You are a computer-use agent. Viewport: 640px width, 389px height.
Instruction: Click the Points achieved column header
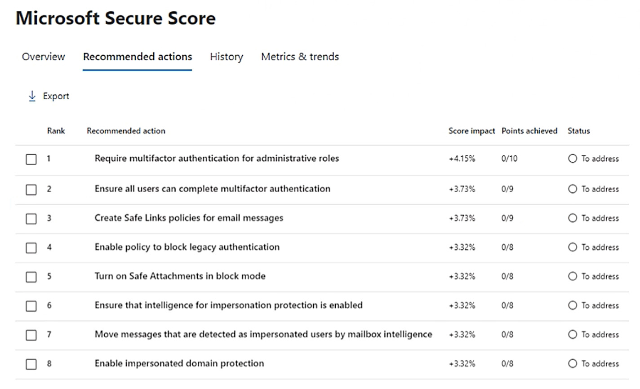point(529,131)
